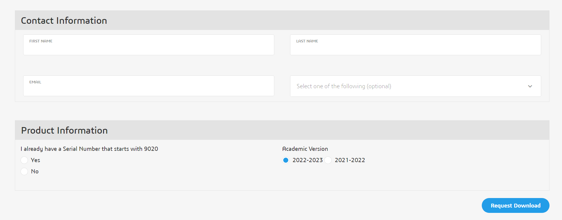The height and width of the screenshot is (220, 562).
Task: Choose the 2021-2022 academic version radio button
Action: (x=328, y=160)
